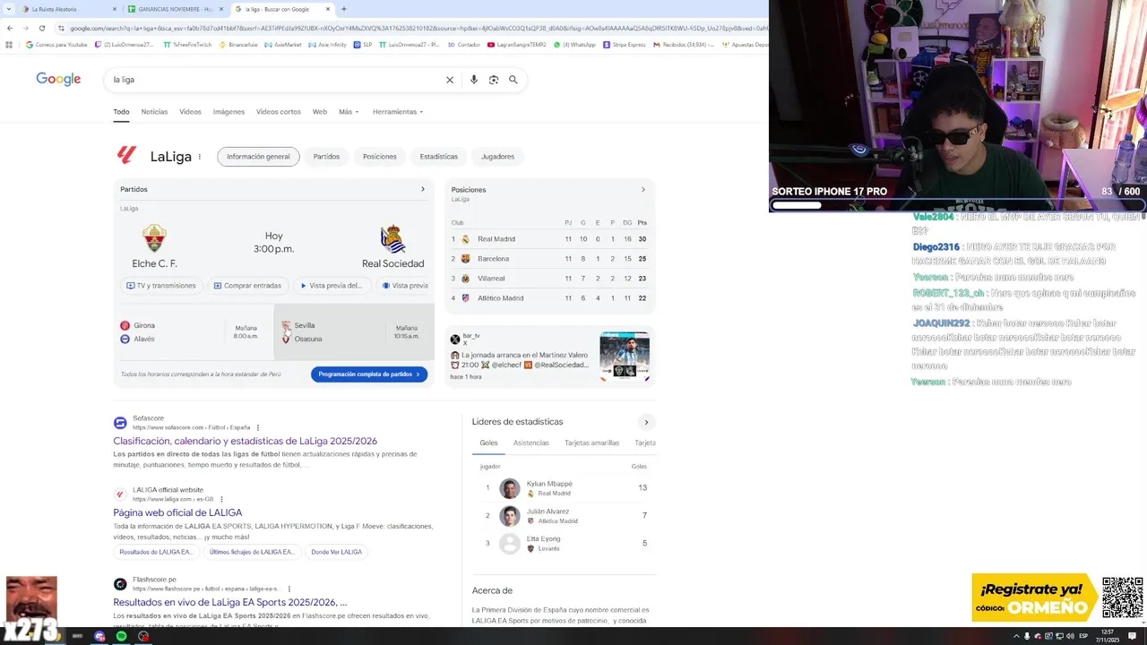Image resolution: width=1147 pixels, height=645 pixels.
Task: Switch to the Asistencias stats tab
Action: click(531, 443)
